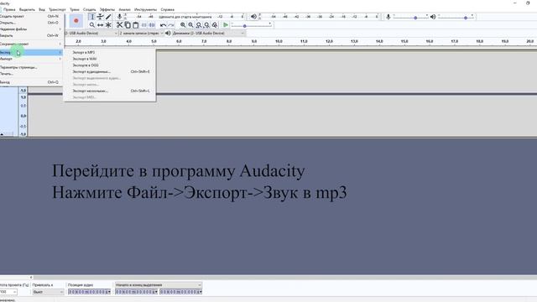Open the Help menu in menu bar
Screen dimensions: 537x302
tap(168, 9)
